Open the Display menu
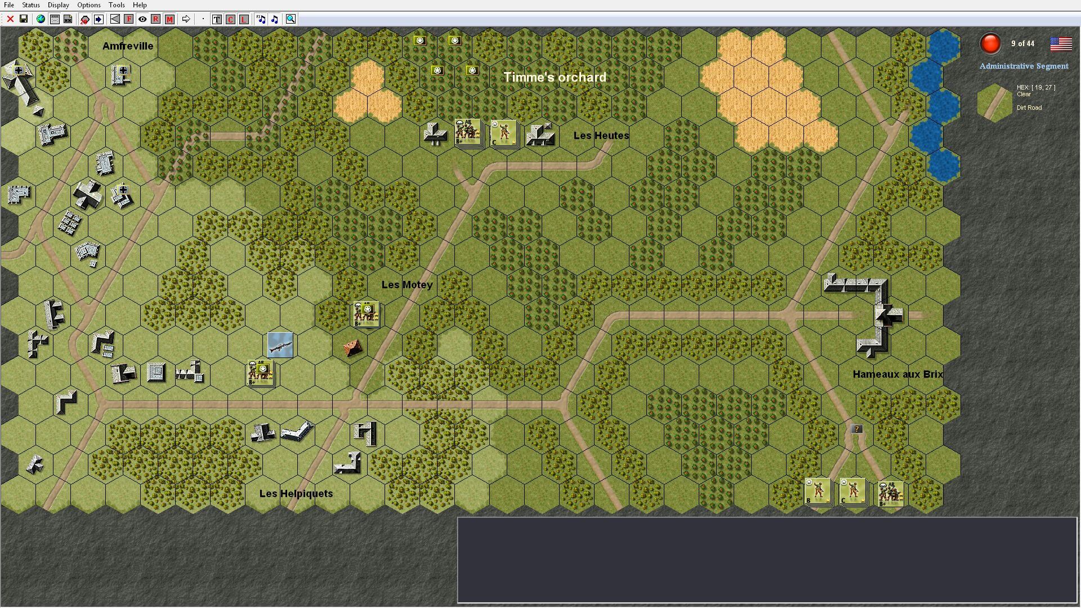Image resolution: width=1081 pixels, height=608 pixels. tap(59, 5)
